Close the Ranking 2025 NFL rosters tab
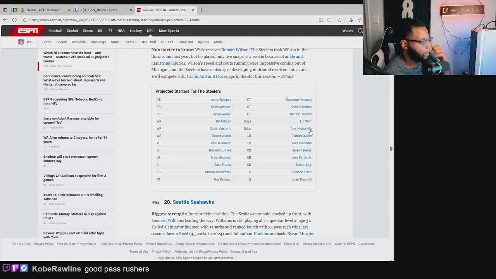This screenshot has width=496, height=279. [x=193, y=10]
